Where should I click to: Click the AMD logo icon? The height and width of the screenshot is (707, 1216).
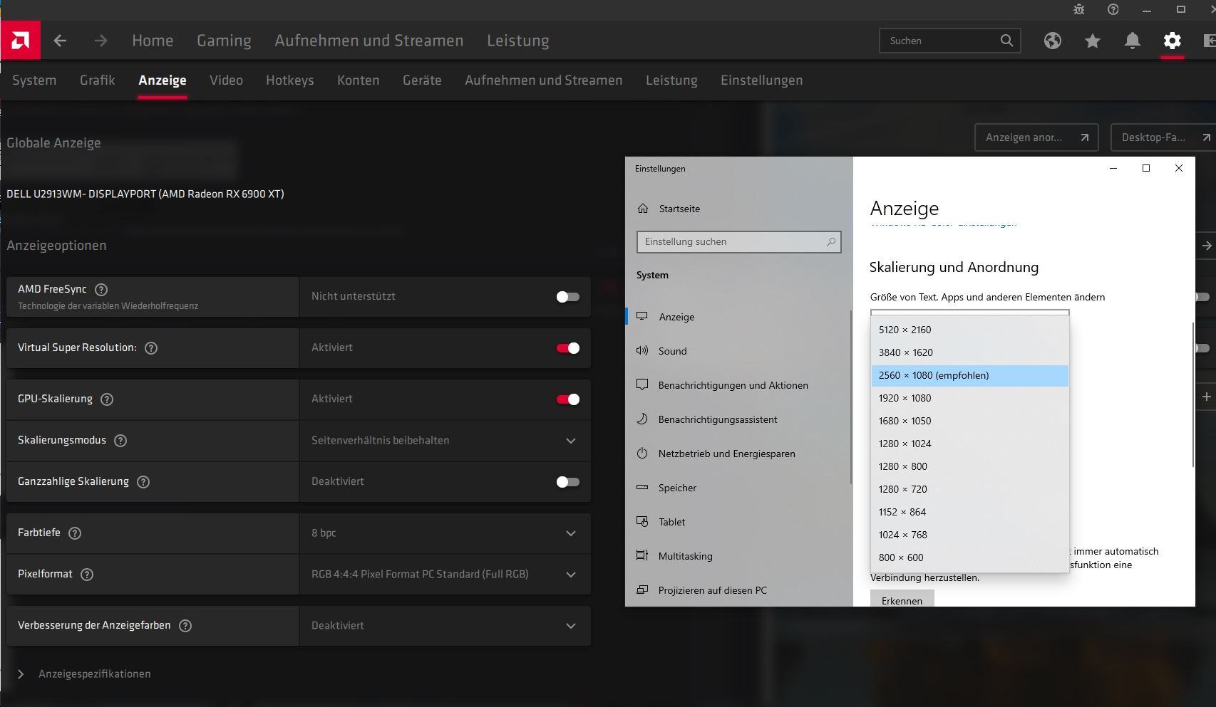pyautogui.click(x=21, y=40)
